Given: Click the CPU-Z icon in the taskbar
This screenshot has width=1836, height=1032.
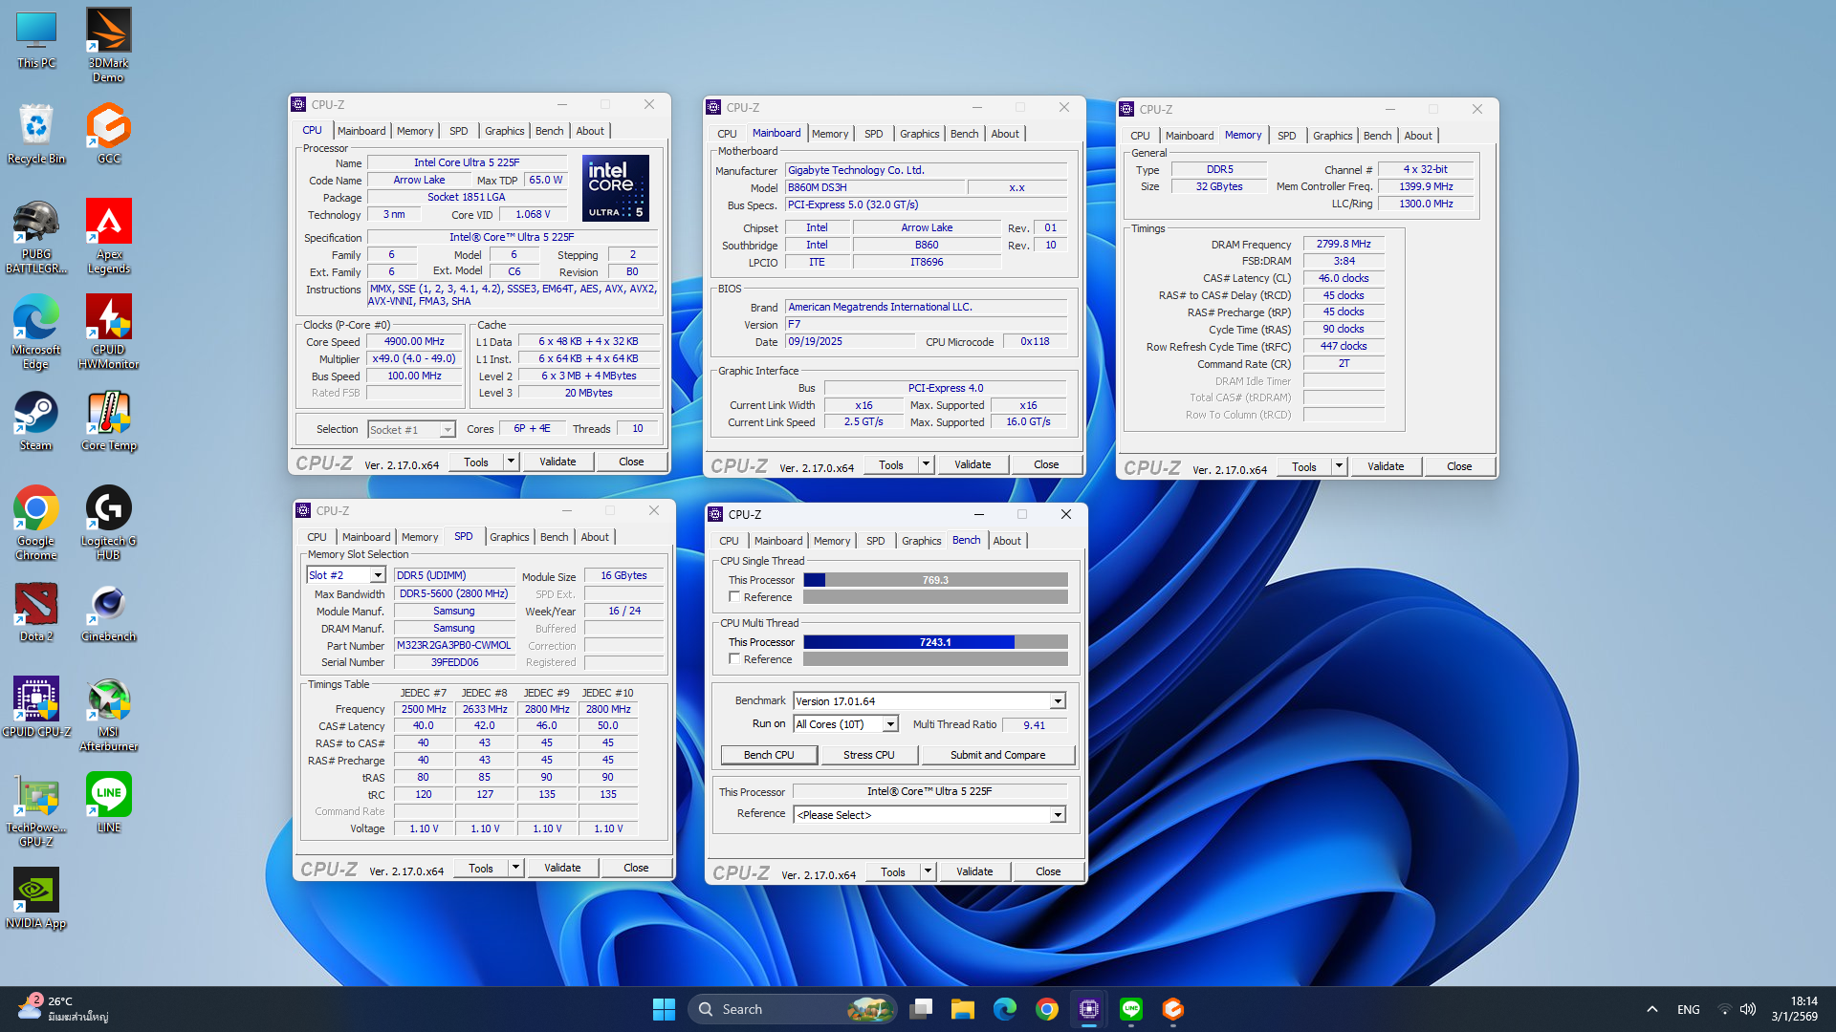Looking at the screenshot, I should pyautogui.click(x=1088, y=1009).
